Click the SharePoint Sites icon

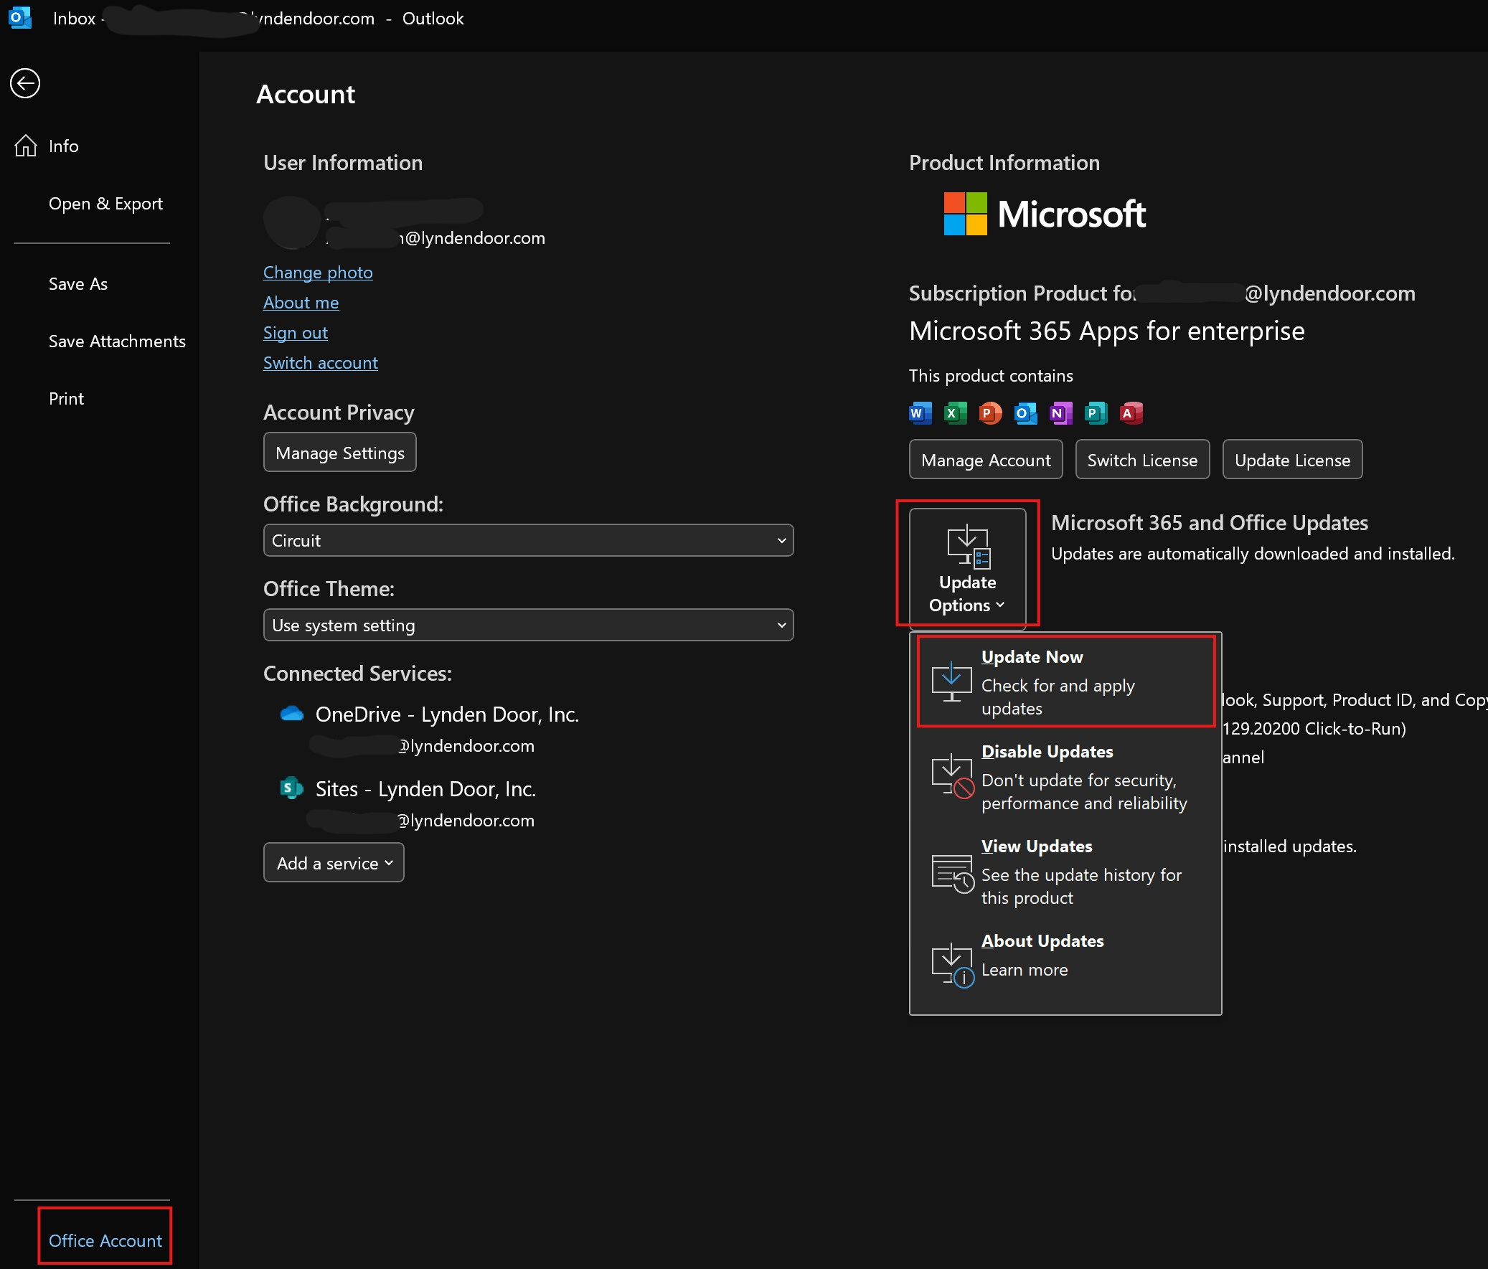[x=291, y=788]
